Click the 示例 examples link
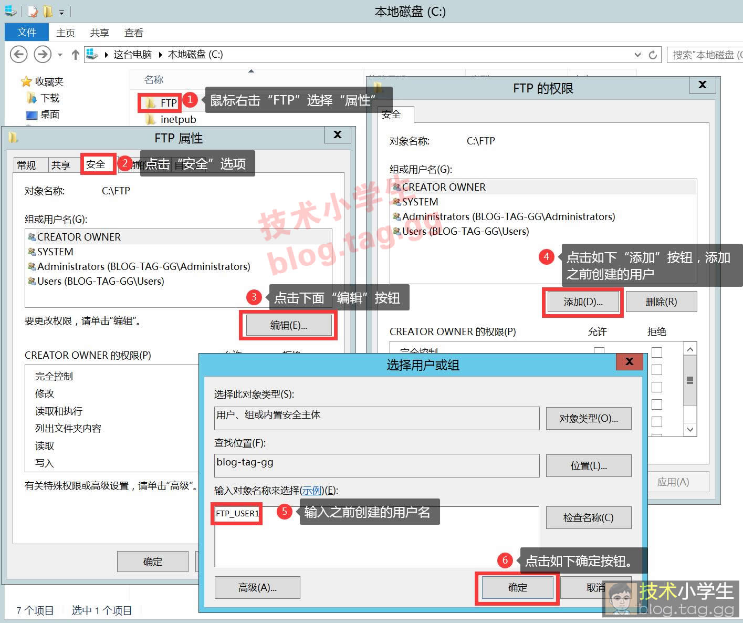This screenshot has height=623, width=743. (311, 490)
